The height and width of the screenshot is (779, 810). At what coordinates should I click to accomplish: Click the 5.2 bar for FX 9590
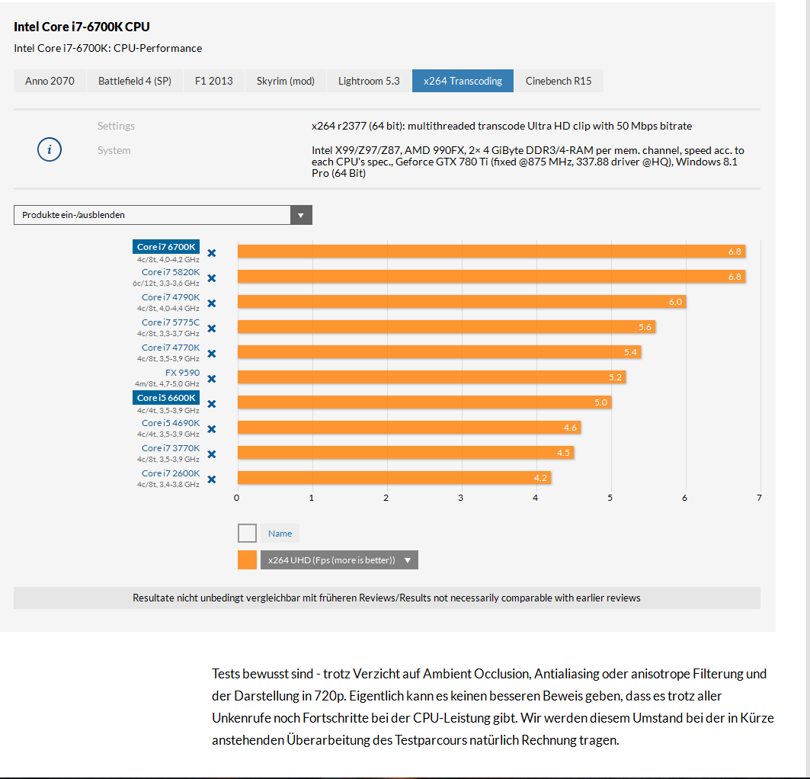(432, 377)
